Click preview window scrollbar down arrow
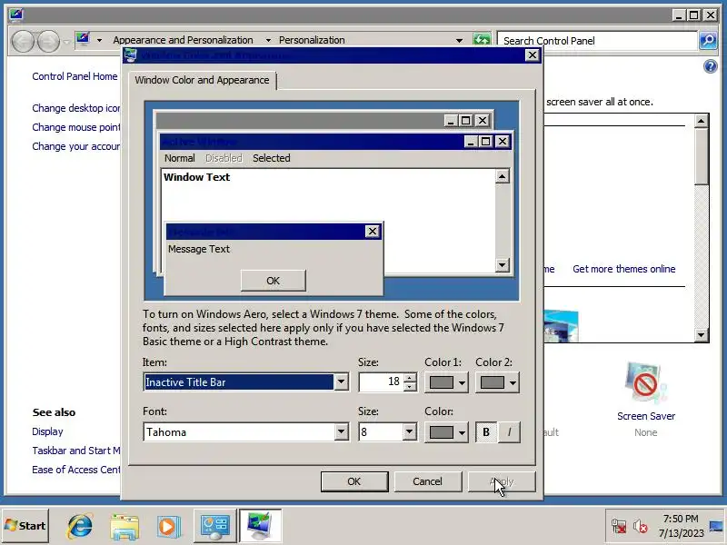Screen dimensions: 727x545 503,265
